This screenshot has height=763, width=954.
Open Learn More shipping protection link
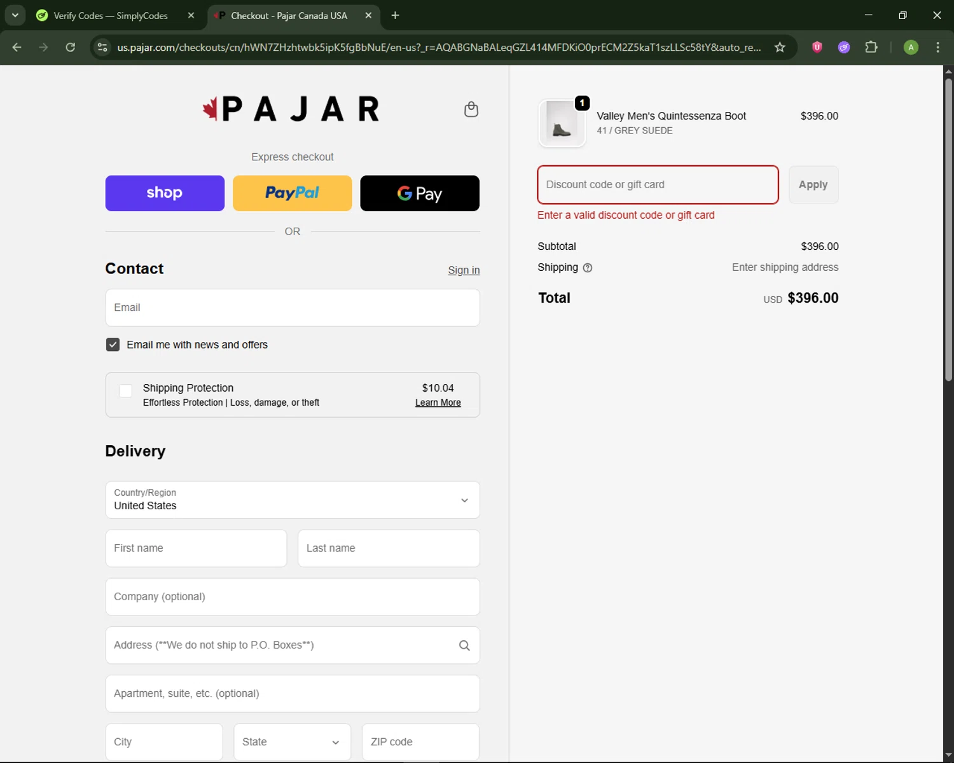coord(438,402)
